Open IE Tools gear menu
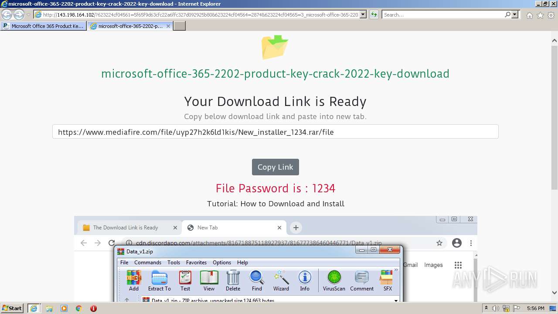Screen dimensions: 558x314 pos(551,15)
